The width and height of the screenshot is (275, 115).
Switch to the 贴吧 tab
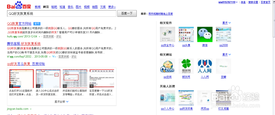54,7
